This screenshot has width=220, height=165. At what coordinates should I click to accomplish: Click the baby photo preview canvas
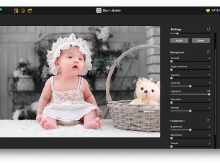(80, 82)
